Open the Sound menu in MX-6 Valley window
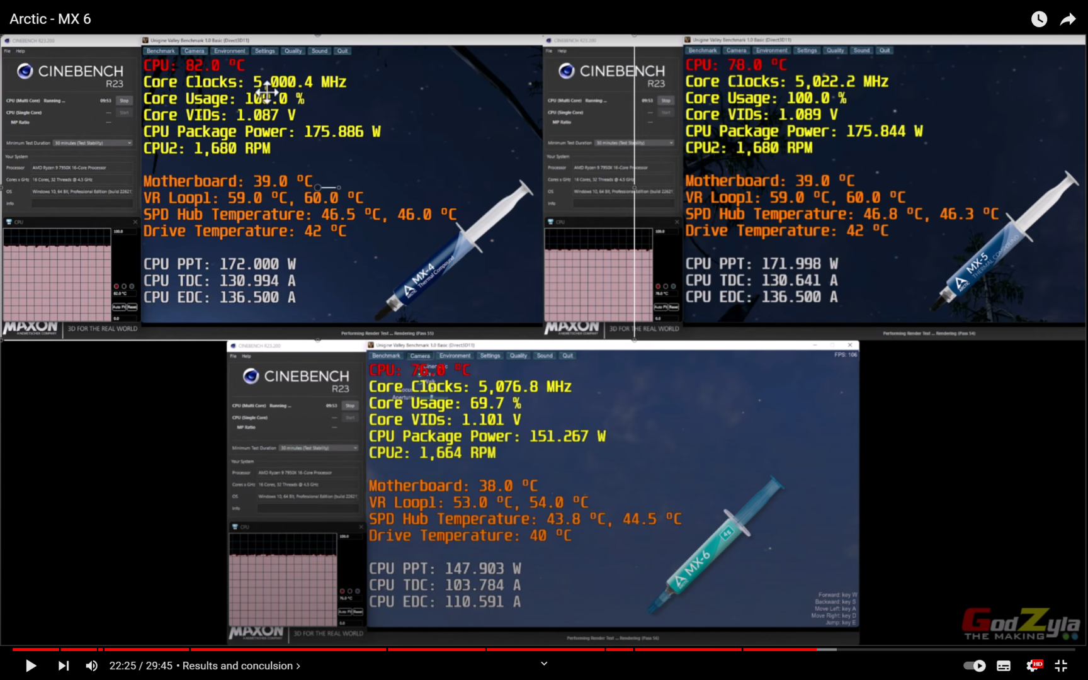This screenshot has height=680, width=1088. coord(545,356)
